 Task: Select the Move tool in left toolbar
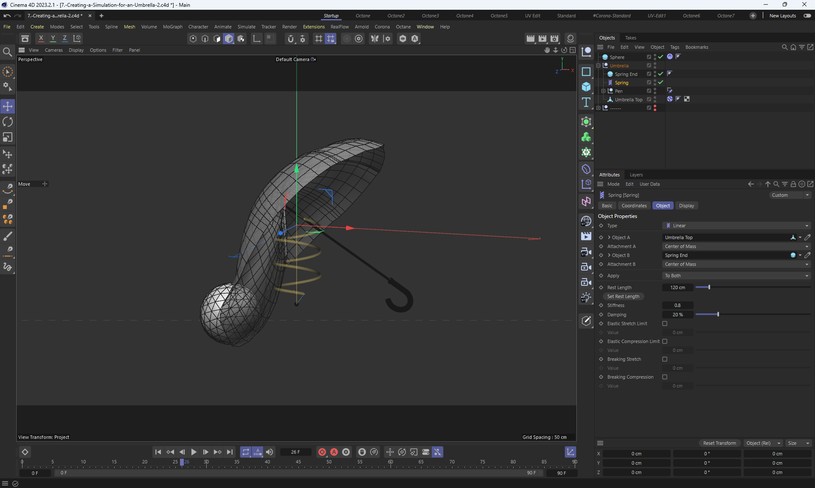point(8,106)
